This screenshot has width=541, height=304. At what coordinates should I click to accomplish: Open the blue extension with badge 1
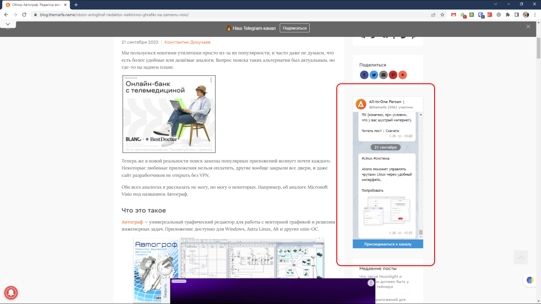[481, 14]
